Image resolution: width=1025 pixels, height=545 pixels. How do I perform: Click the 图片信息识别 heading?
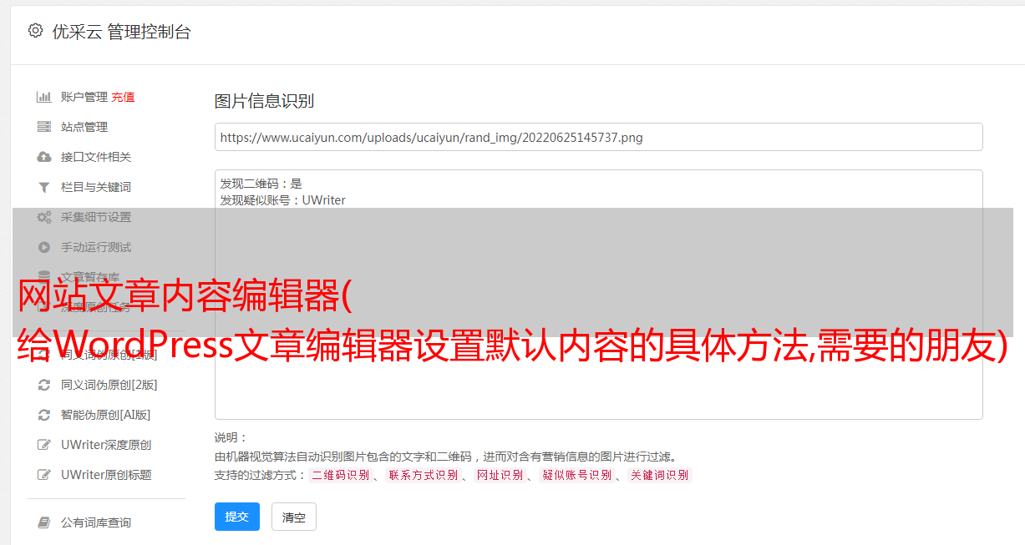tap(264, 101)
